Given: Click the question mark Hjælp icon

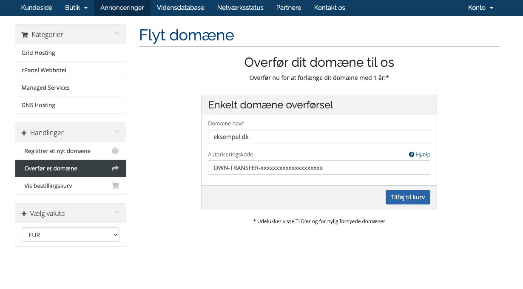Looking at the screenshot, I should point(412,155).
